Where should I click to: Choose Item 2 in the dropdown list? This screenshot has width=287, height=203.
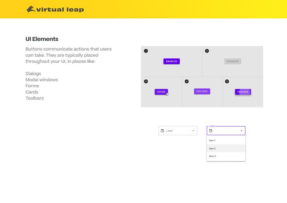point(226,148)
